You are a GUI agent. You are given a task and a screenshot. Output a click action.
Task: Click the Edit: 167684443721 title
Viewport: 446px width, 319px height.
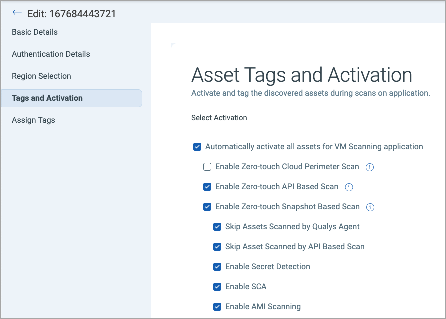[71, 14]
